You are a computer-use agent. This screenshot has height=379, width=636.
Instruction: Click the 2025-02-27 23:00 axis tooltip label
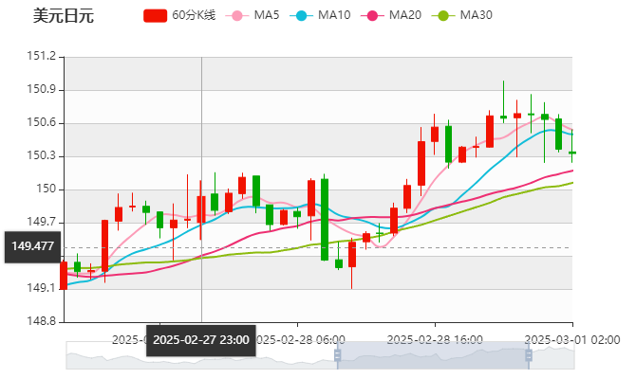coord(201,339)
